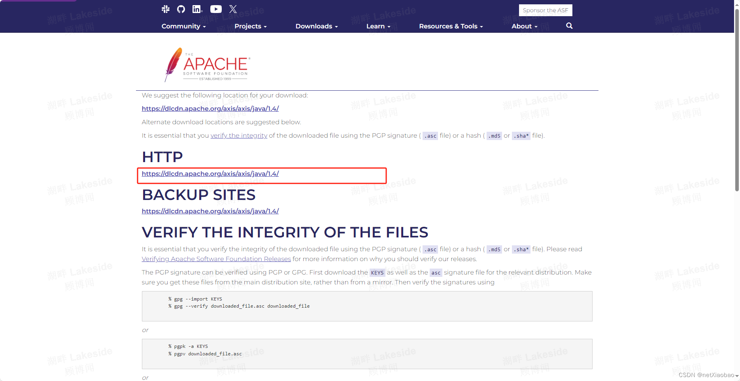Follow the Verifying Apache Software Foundation Releases link

[216, 259]
